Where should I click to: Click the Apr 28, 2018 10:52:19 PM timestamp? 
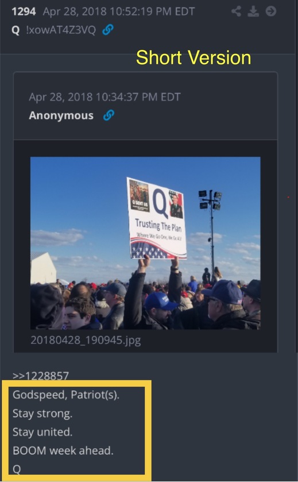[119, 11]
